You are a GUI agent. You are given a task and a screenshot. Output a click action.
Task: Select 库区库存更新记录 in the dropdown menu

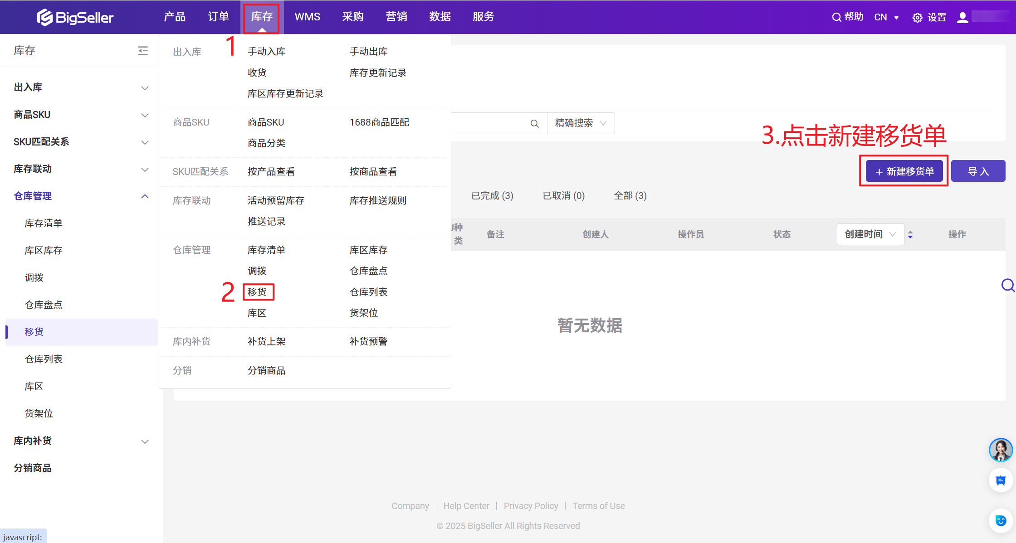tap(285, 93)
